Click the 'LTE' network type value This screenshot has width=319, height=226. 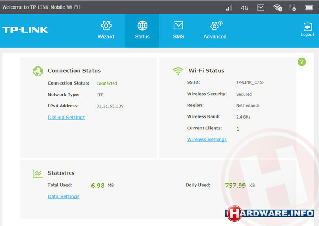(100, 95)
